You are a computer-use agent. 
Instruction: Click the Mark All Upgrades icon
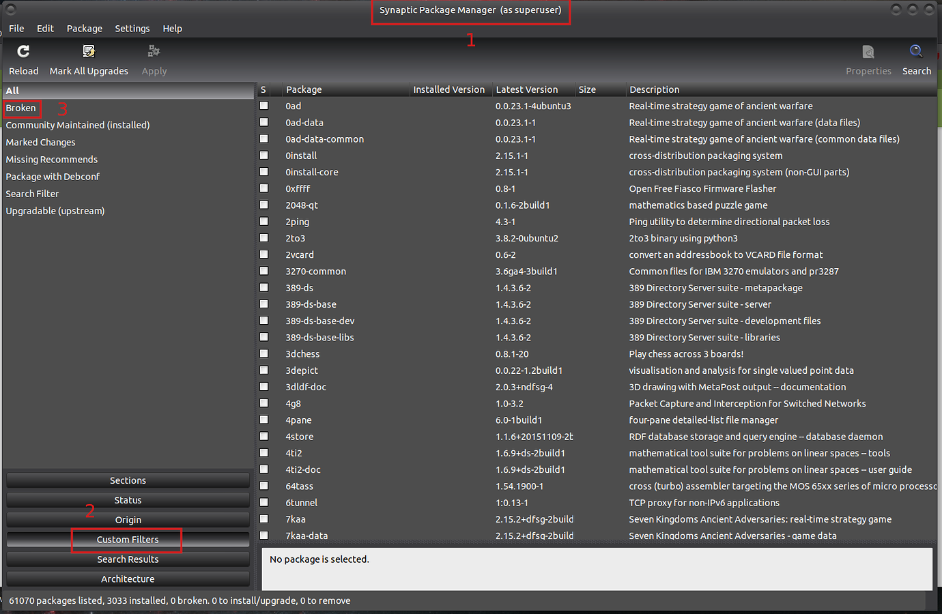[x=89, y=51]
